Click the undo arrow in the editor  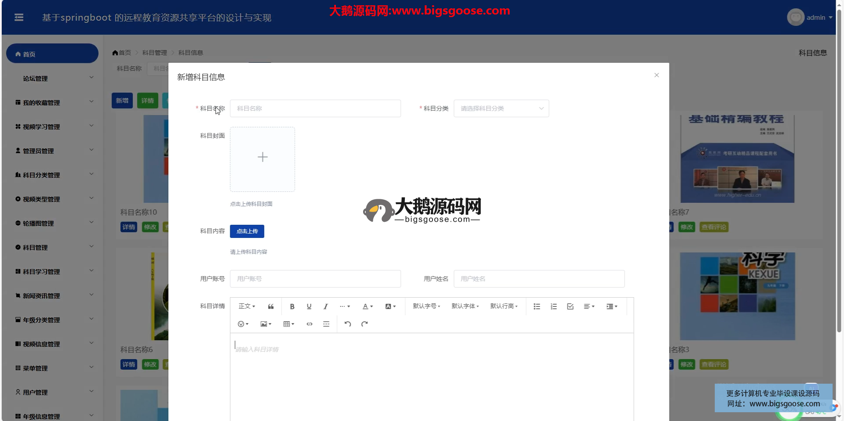point(348,324)
